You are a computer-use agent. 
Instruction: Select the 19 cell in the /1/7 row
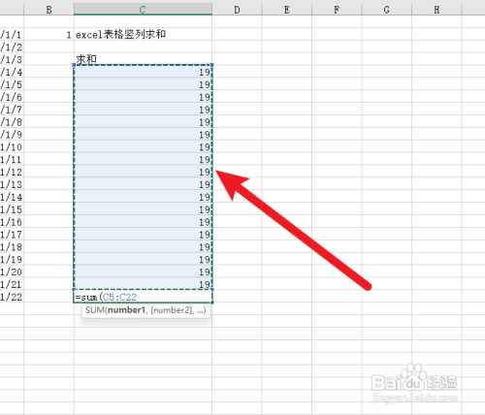[x=143, y=110]
